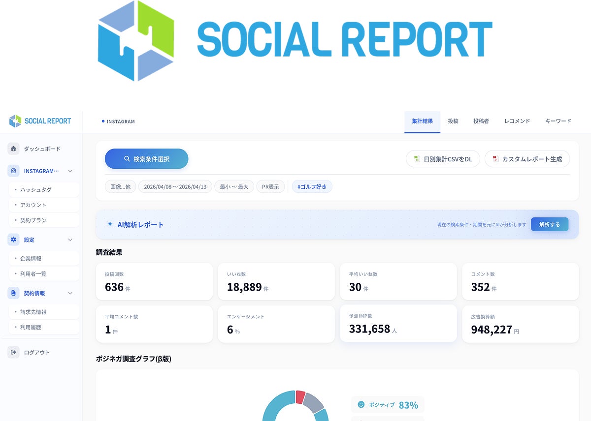Click the AI解析レポート heading

click(140, 224)
